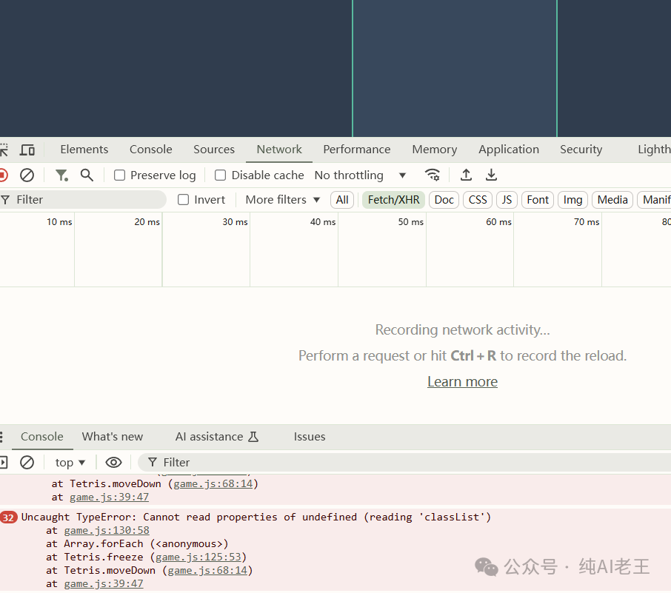Enable the Preserve log checkbox

[119, 175]
